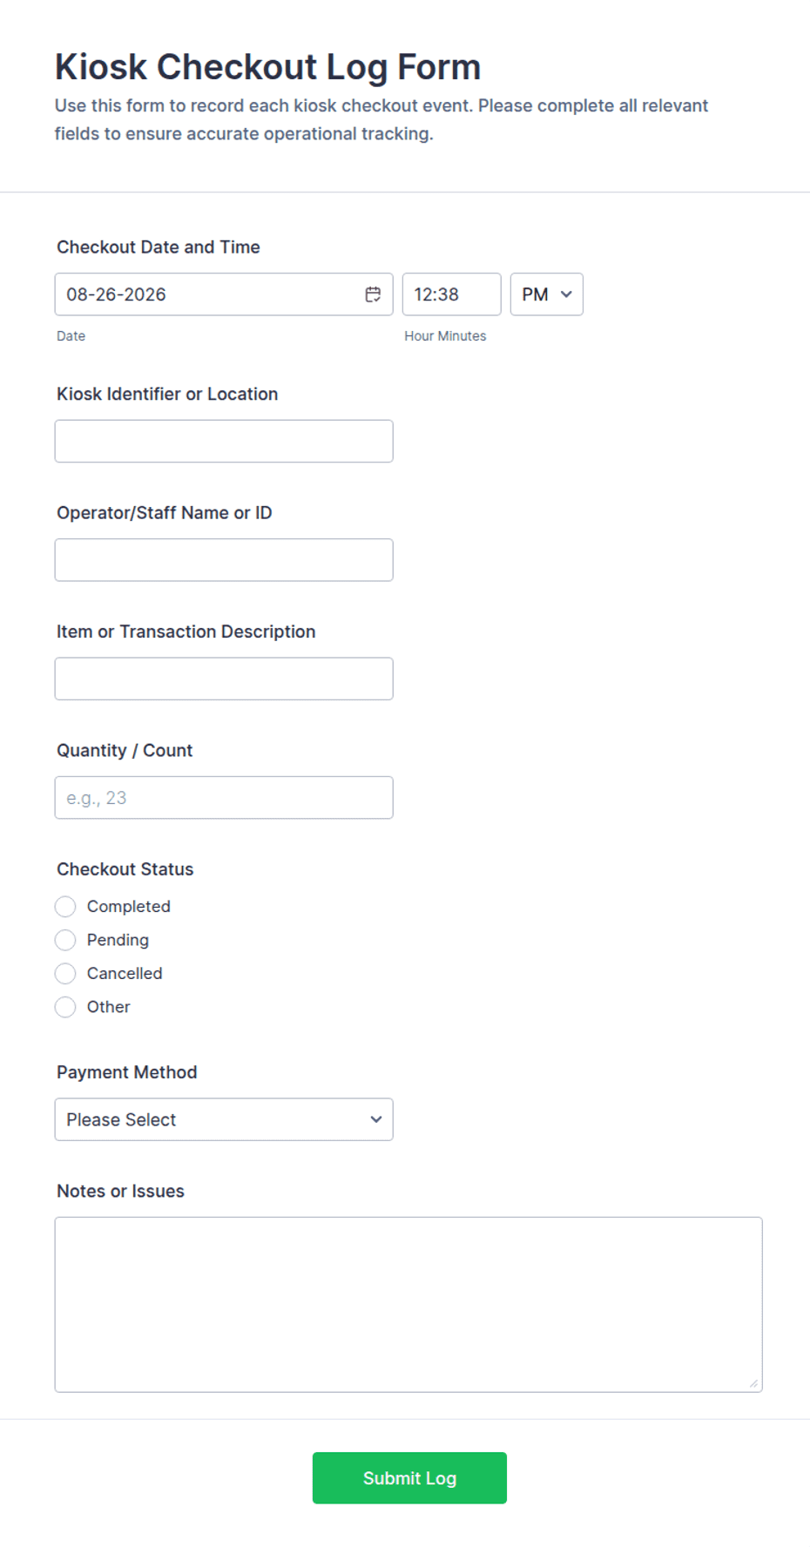810x1547 pixels.
Task: Expand the Payment Method Please Select dropdown
Action: [x=224, y=1119]
